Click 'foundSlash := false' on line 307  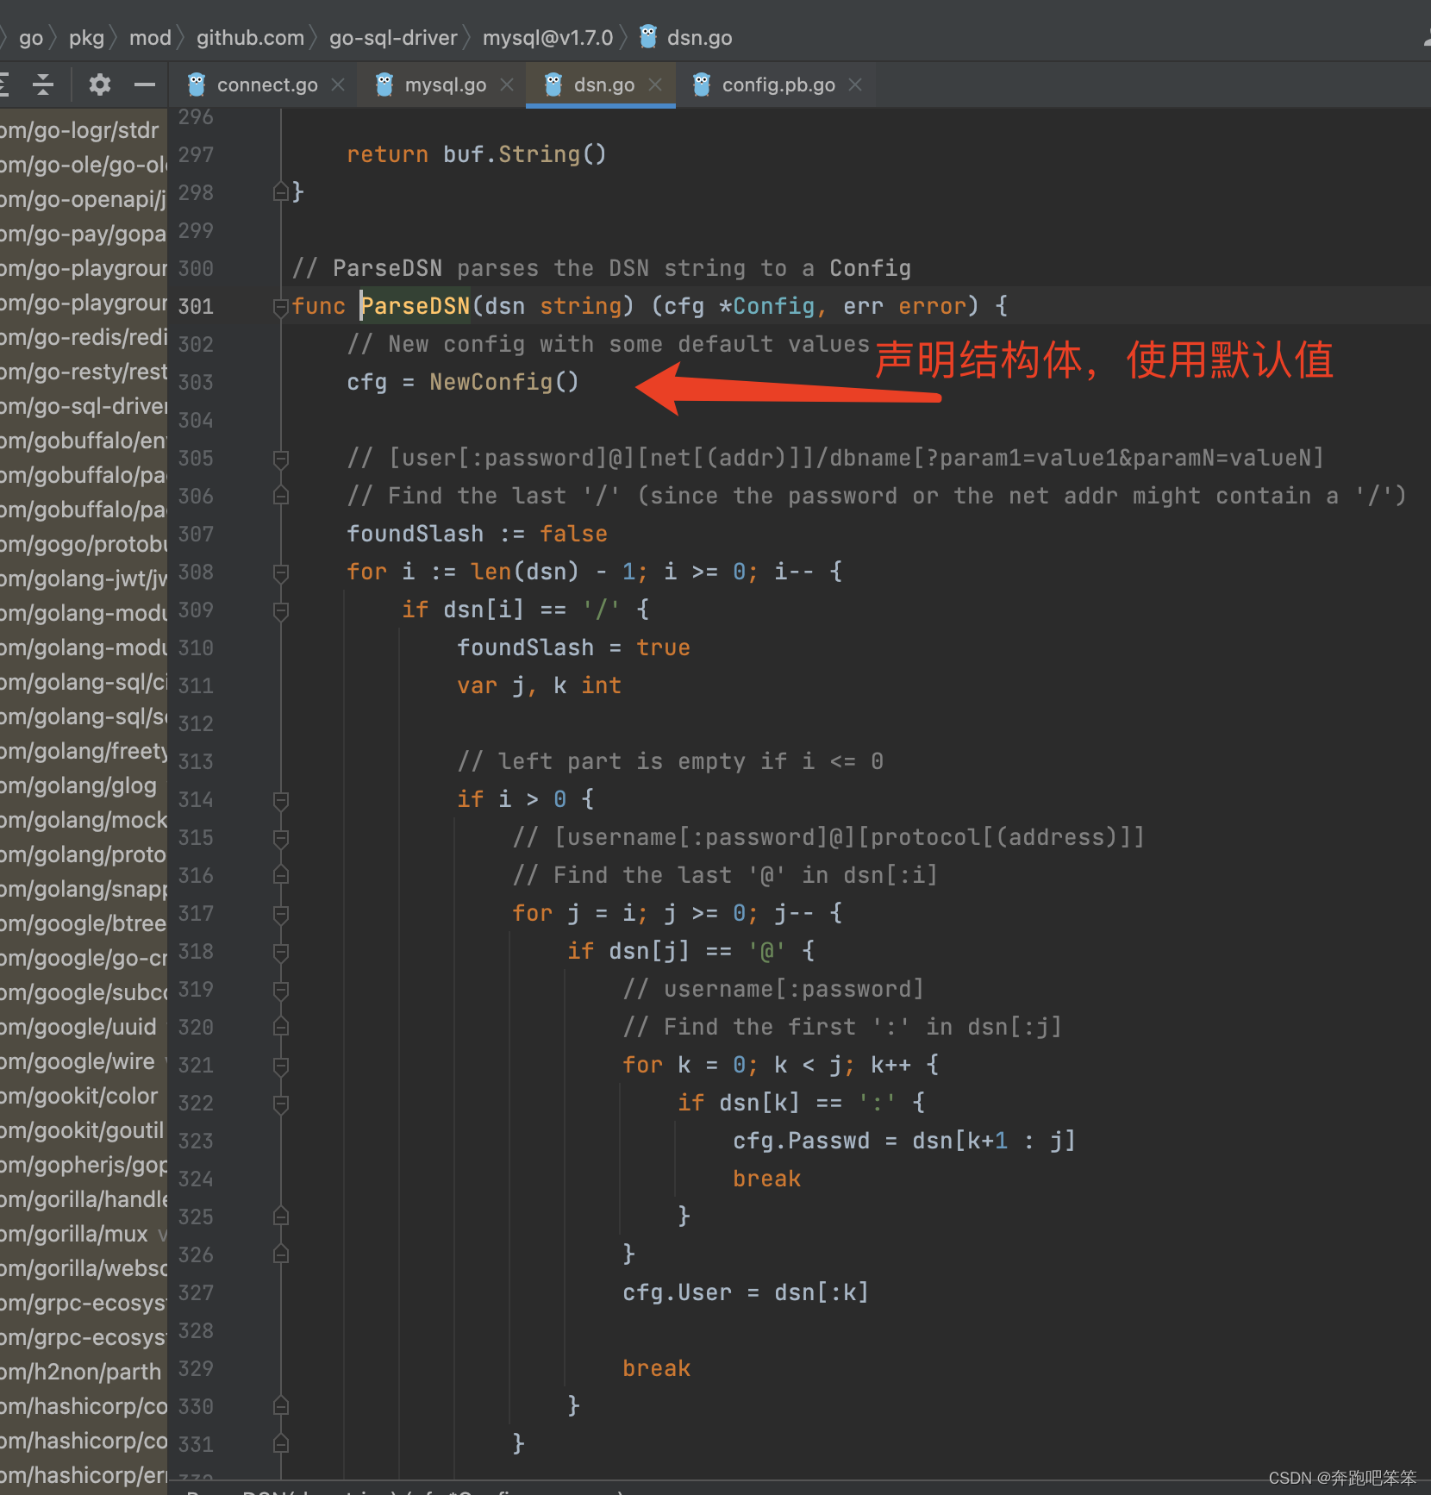(x=477, y=534)
